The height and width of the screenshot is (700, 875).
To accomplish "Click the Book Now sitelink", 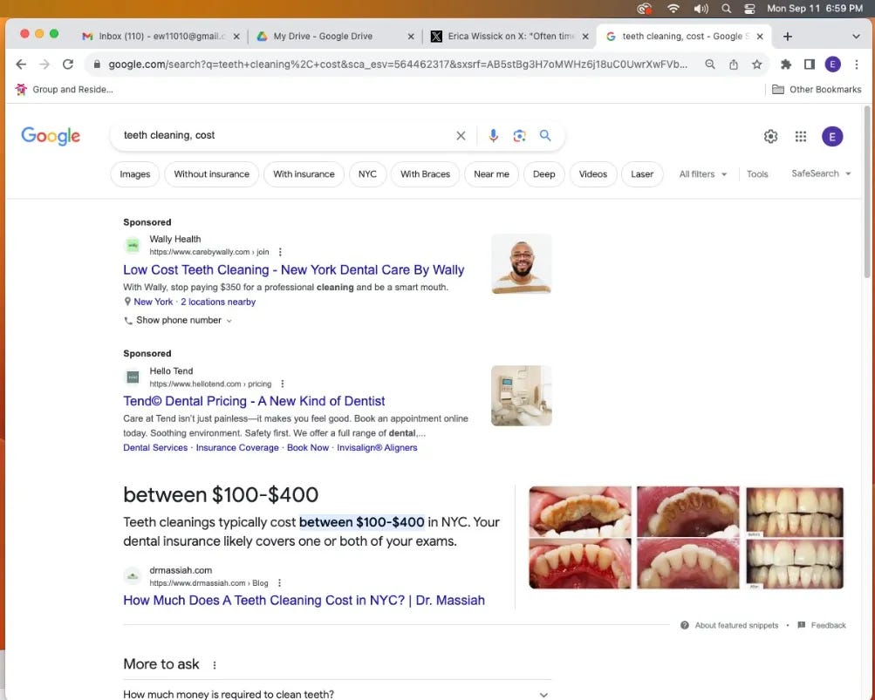I will tap(308, 447).
